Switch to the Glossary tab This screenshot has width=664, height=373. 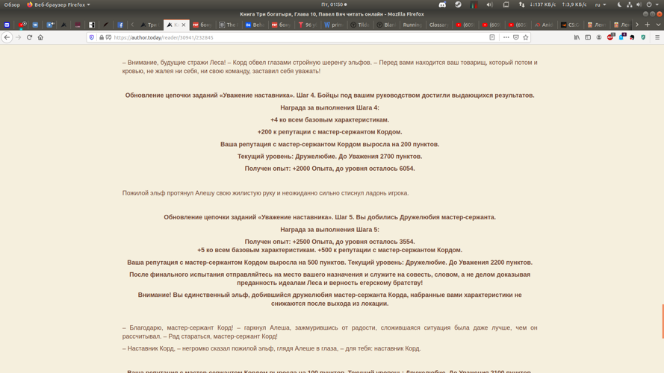coord(438,25)
